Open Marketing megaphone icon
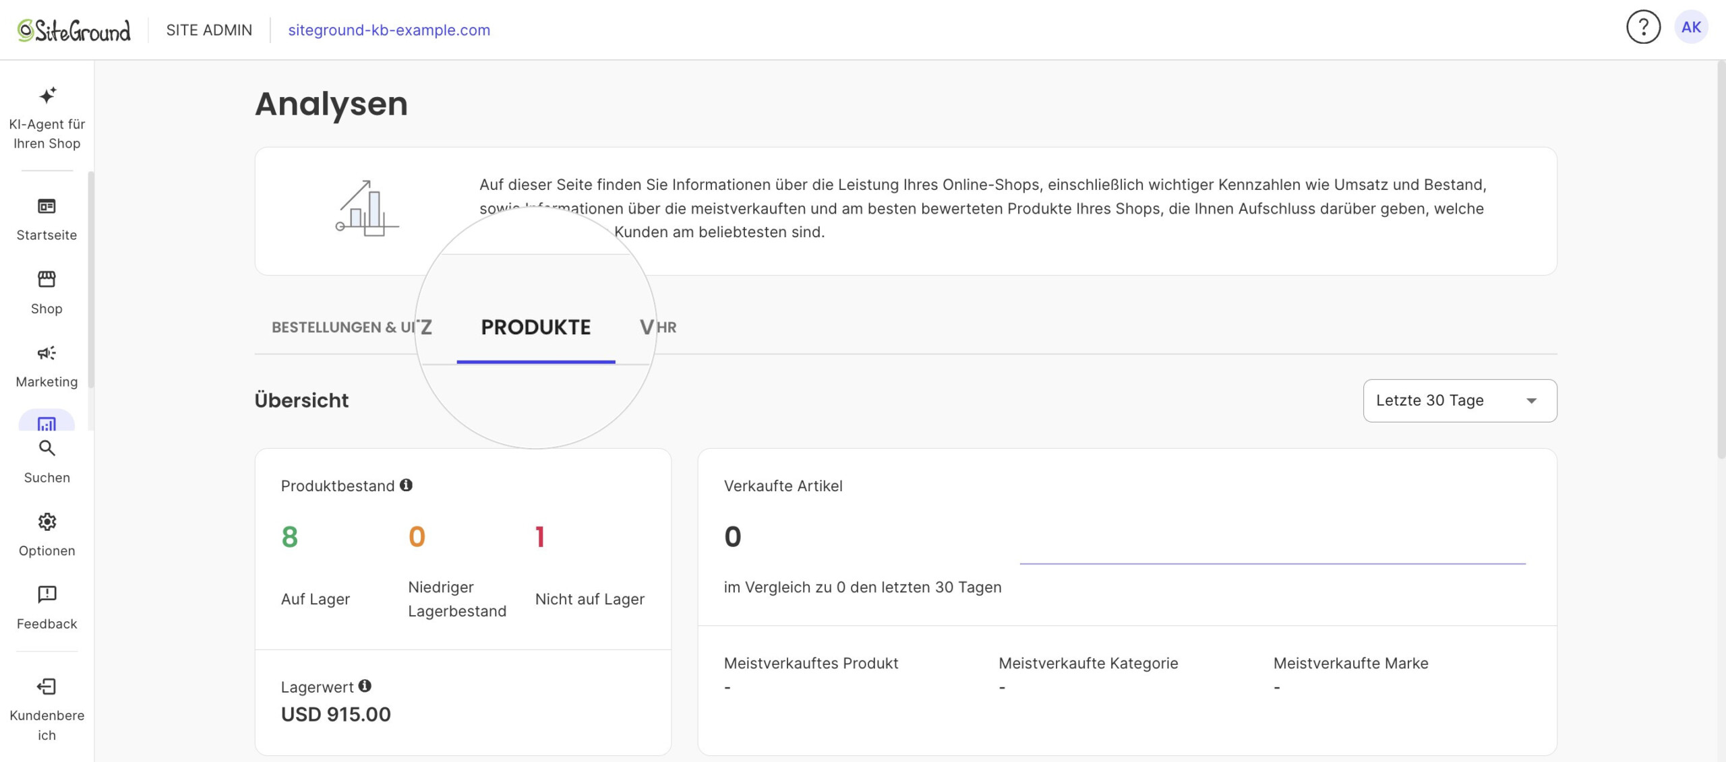 (47, 352)
